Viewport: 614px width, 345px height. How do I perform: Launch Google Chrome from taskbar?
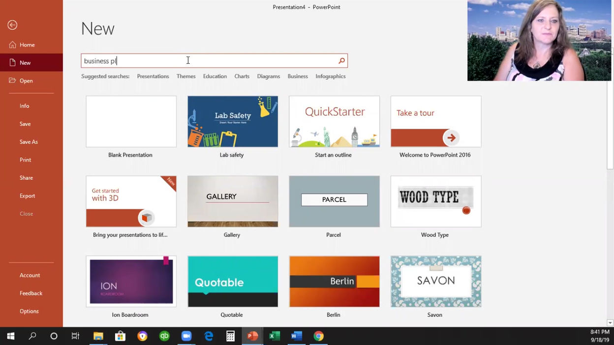[319, 336]
